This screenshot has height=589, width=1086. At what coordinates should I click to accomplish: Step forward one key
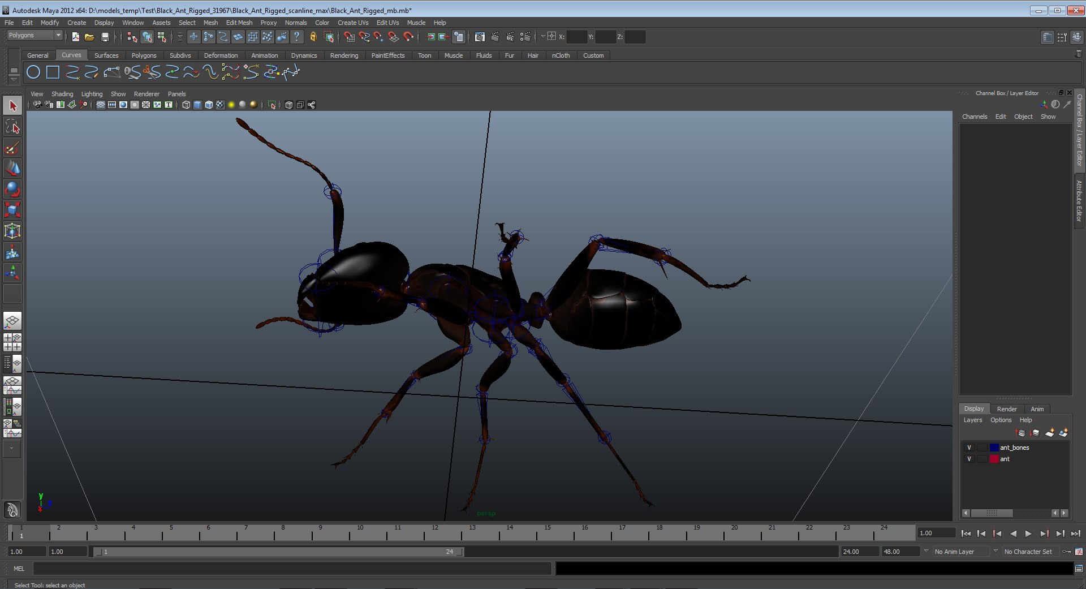point(1044,534)
